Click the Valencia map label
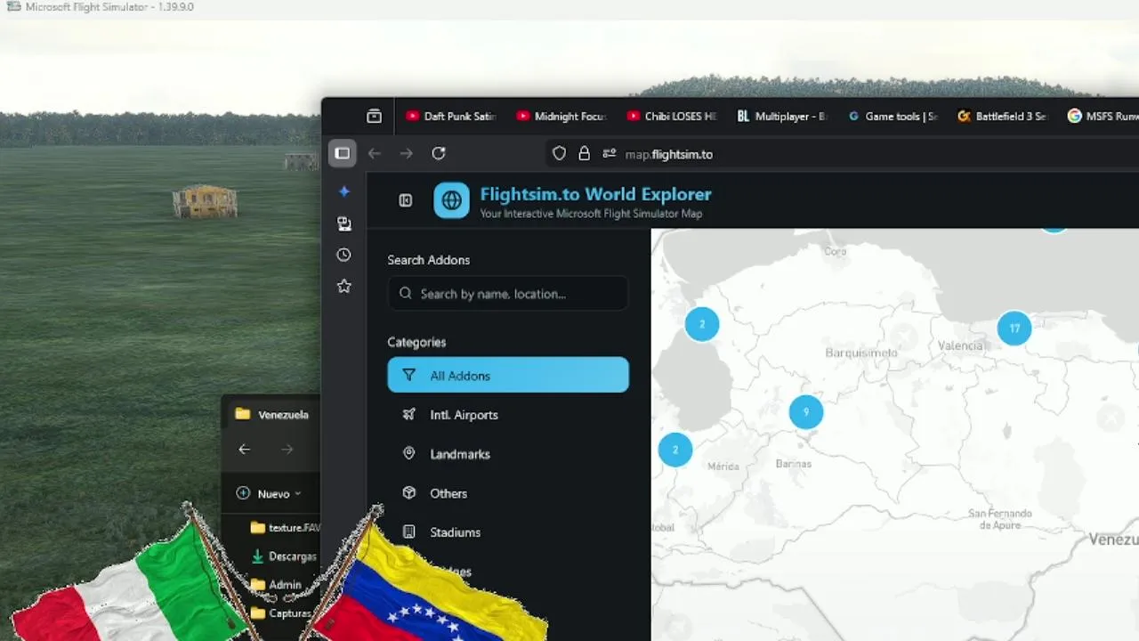The image size is (1139, 641). pos(960,345)
